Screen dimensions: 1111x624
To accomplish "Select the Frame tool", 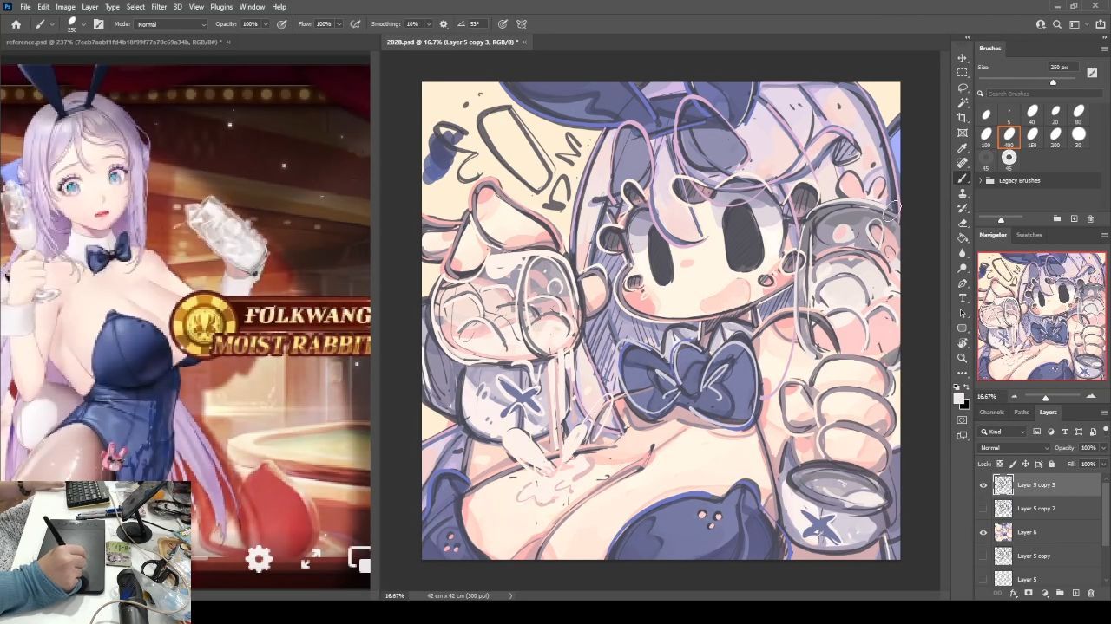I will pos(963,133).
